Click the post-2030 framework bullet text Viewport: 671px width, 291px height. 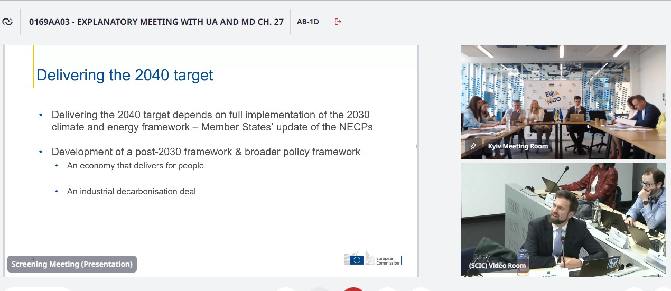pyautogui.click(x=206, y=152)
